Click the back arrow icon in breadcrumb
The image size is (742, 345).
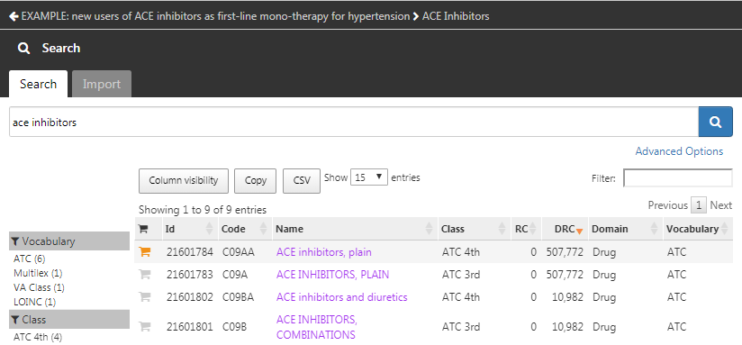click(x=14, y=16)
